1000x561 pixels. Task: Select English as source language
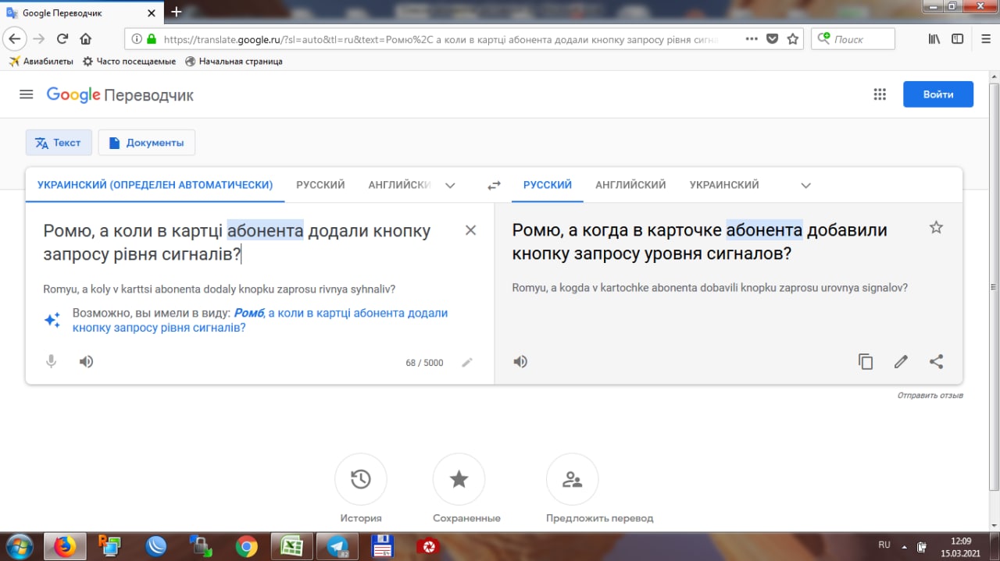pos(399,185)
